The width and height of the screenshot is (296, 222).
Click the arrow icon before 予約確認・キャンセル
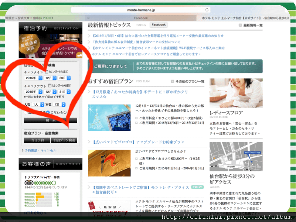pos(23,150)
